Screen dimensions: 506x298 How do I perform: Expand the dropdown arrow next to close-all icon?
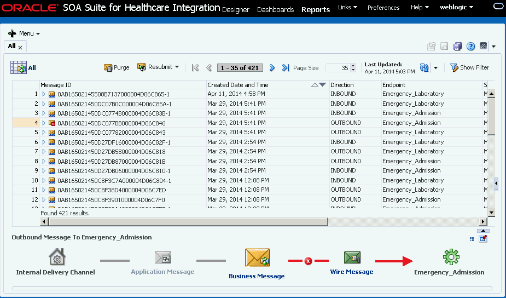point(494,47)
